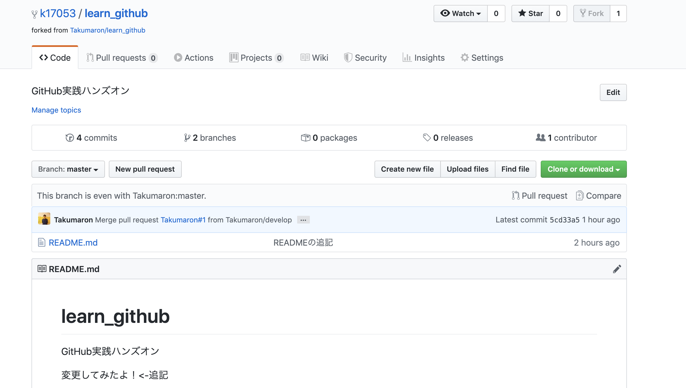Open the k17053 user profile link
Screen dimensions: 686x388
coord(58,13)
